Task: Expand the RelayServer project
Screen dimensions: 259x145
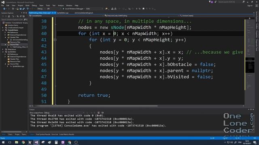Action: [3, 49]
